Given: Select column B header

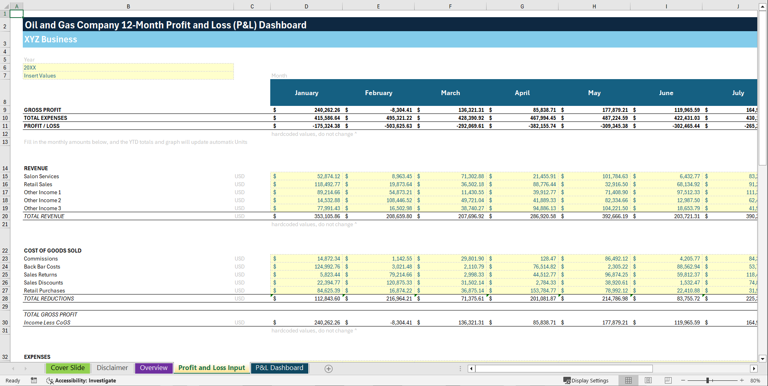Looking at the screenshot, I should tap(128, 6).
